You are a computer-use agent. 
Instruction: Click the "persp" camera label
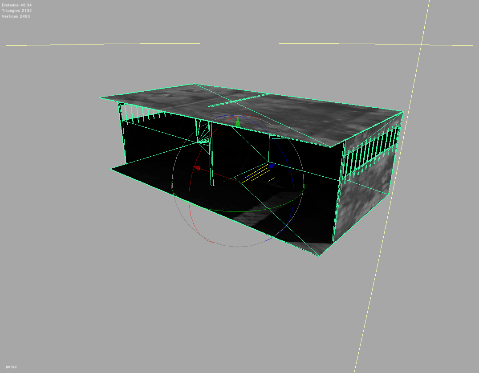[x=11, y=367]
